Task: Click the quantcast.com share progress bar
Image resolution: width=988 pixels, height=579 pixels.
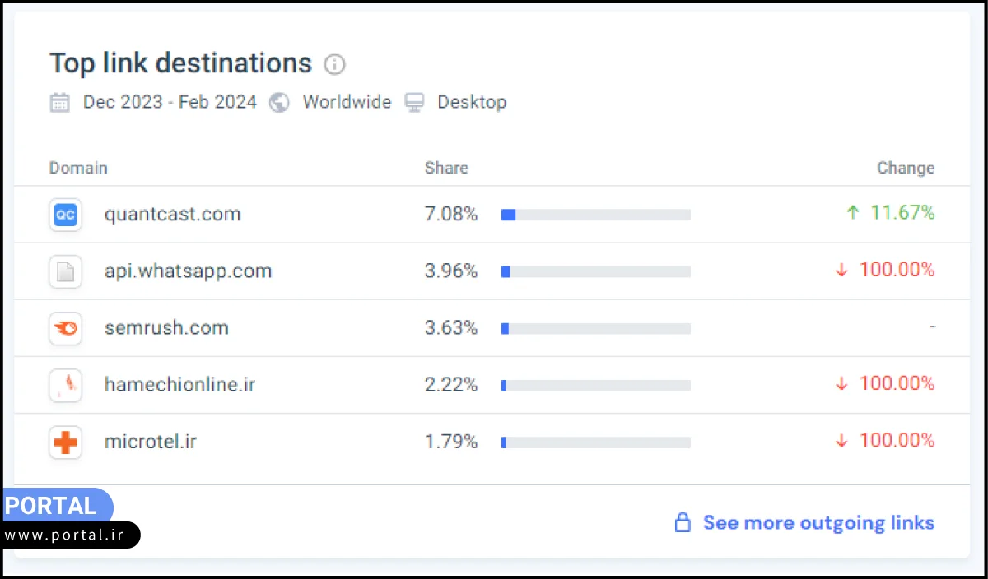Action: (595, 215)
